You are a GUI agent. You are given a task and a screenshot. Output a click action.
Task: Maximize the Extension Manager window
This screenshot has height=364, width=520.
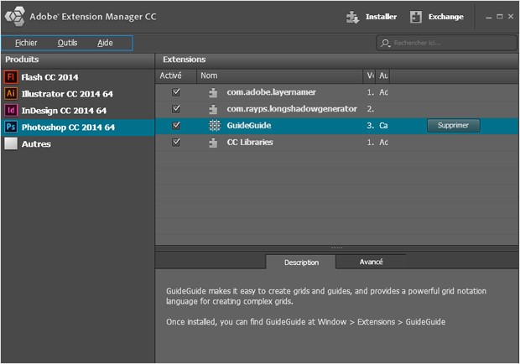(499, 16)
